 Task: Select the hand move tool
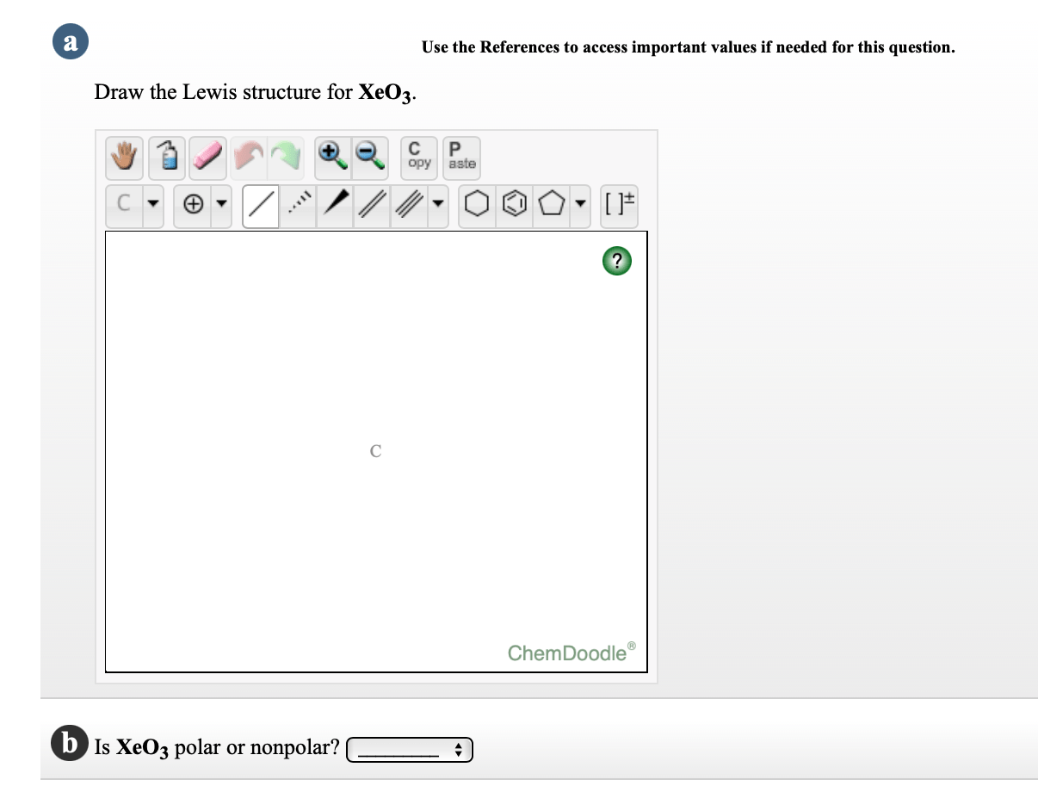pyautogui.click(x=126, y=157)
